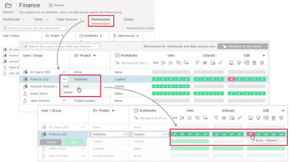
Task: Open the actions ellipsis for All Users
Action: click(64, 72)
